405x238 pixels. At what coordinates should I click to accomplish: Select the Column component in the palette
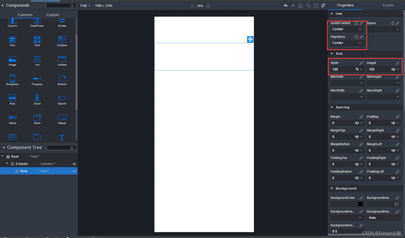point(12,23)
